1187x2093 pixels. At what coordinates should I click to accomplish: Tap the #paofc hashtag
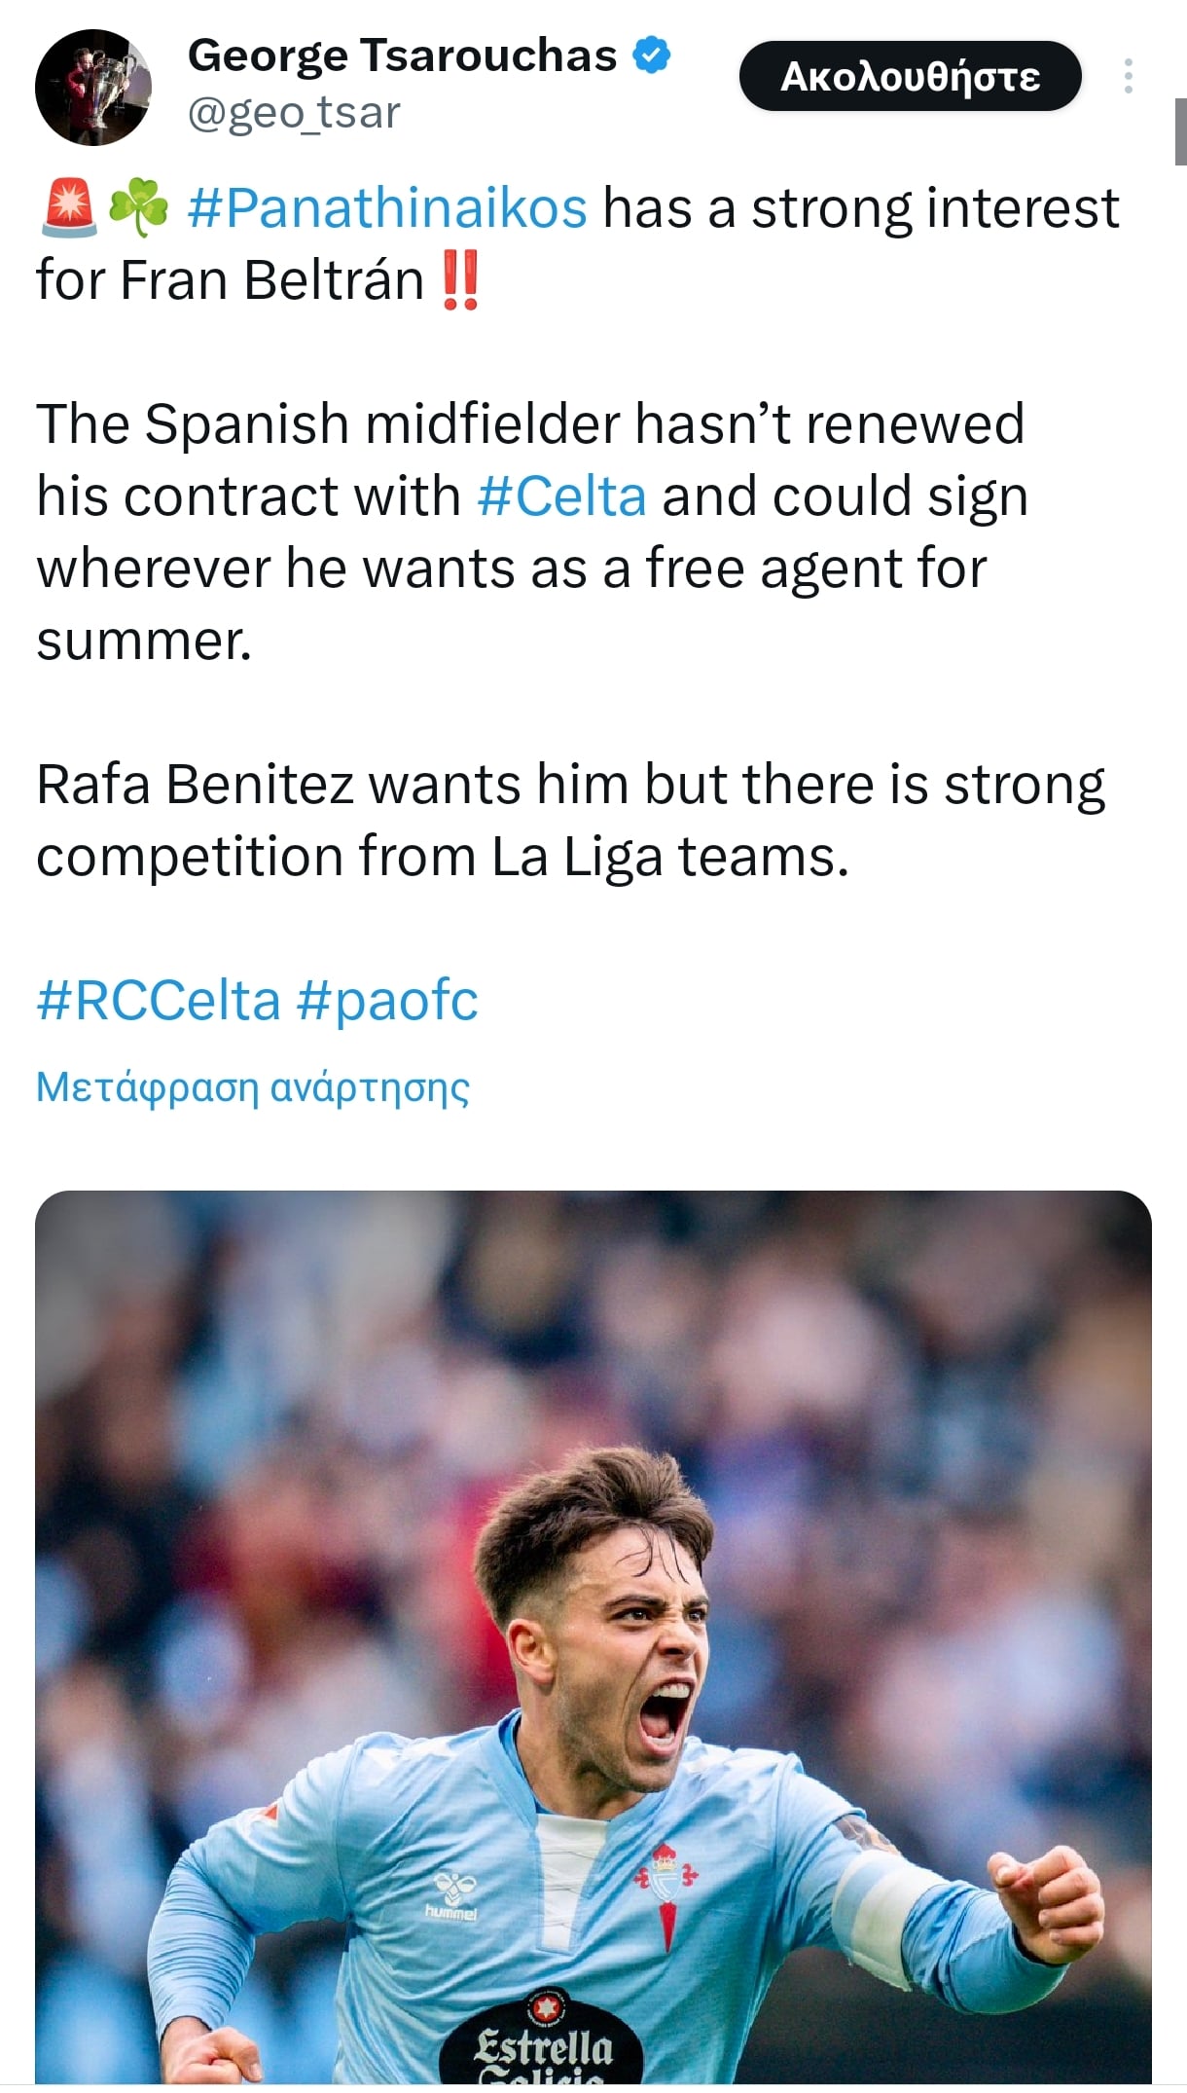[x=386, y=1001]
